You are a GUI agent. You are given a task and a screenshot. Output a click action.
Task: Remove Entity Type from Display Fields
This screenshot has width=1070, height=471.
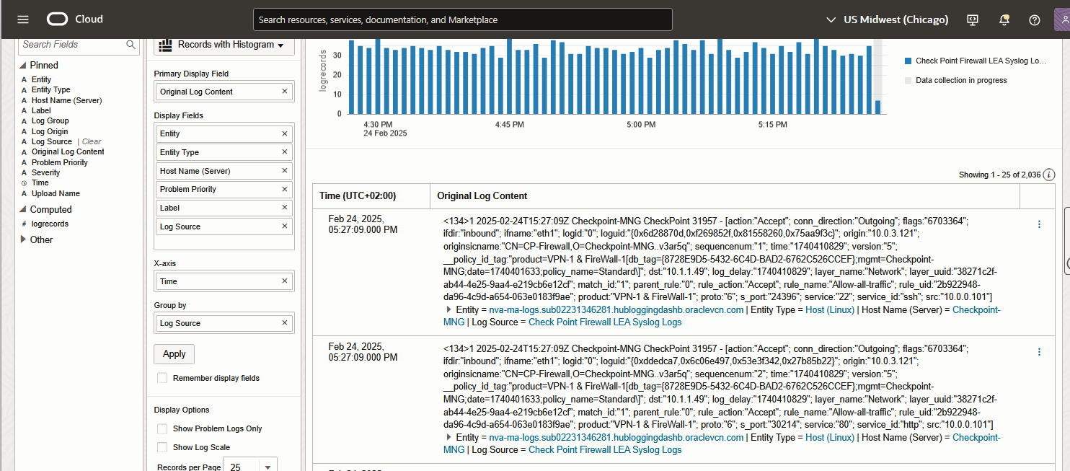tap(284, 152)
